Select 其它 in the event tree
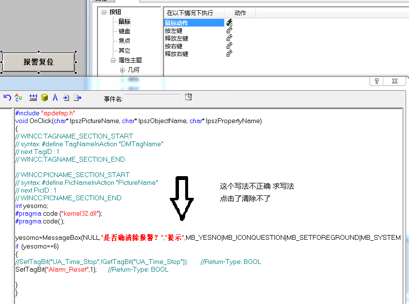This screenshot has width=409, height=304. coord(124,50)
